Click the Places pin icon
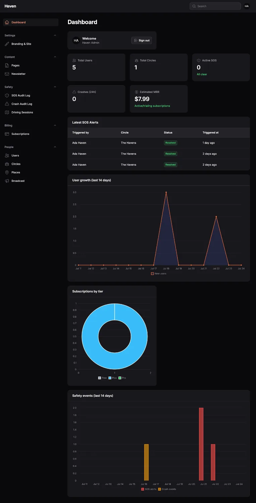Image resolution: width=256 pixels, height=503 pixels. click(7, 172)
